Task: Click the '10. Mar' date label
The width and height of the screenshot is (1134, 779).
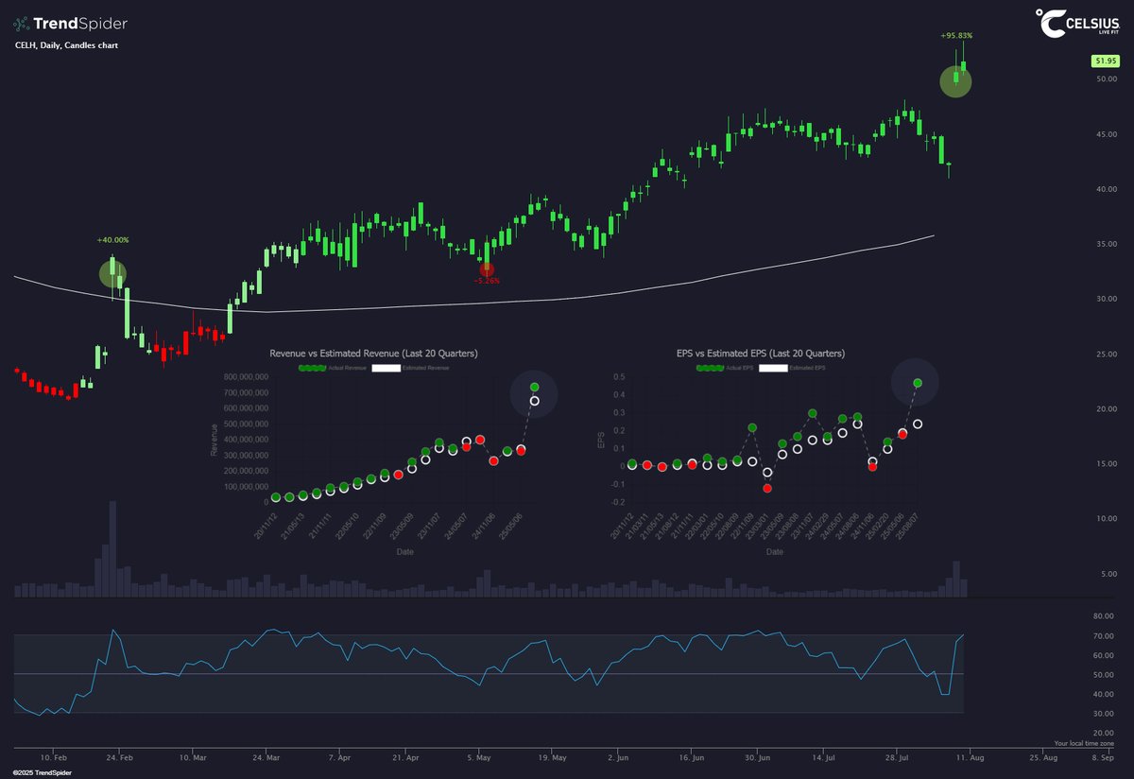Action: point(192,757)
